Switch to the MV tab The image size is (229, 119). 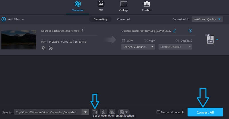101,6
